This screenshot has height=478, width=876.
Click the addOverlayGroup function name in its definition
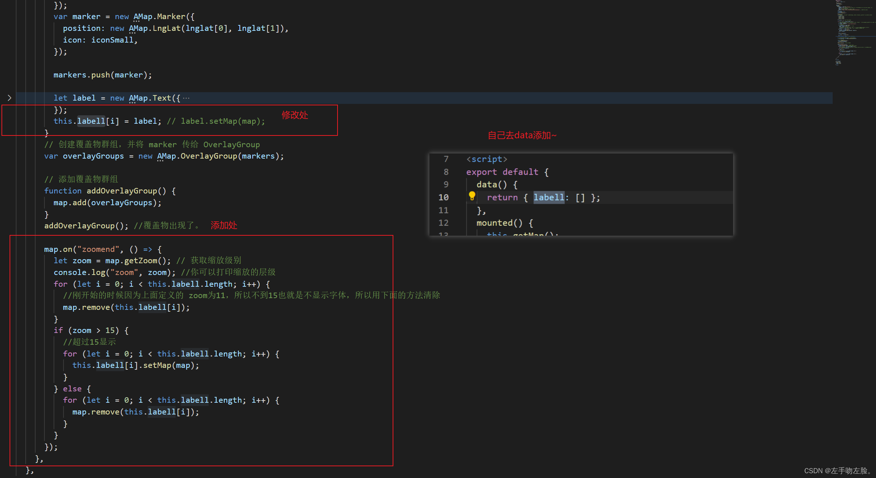122,191
